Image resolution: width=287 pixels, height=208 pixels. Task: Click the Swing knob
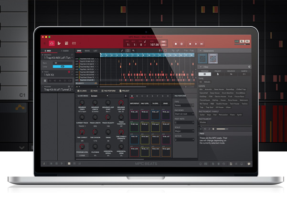[108, 132]
